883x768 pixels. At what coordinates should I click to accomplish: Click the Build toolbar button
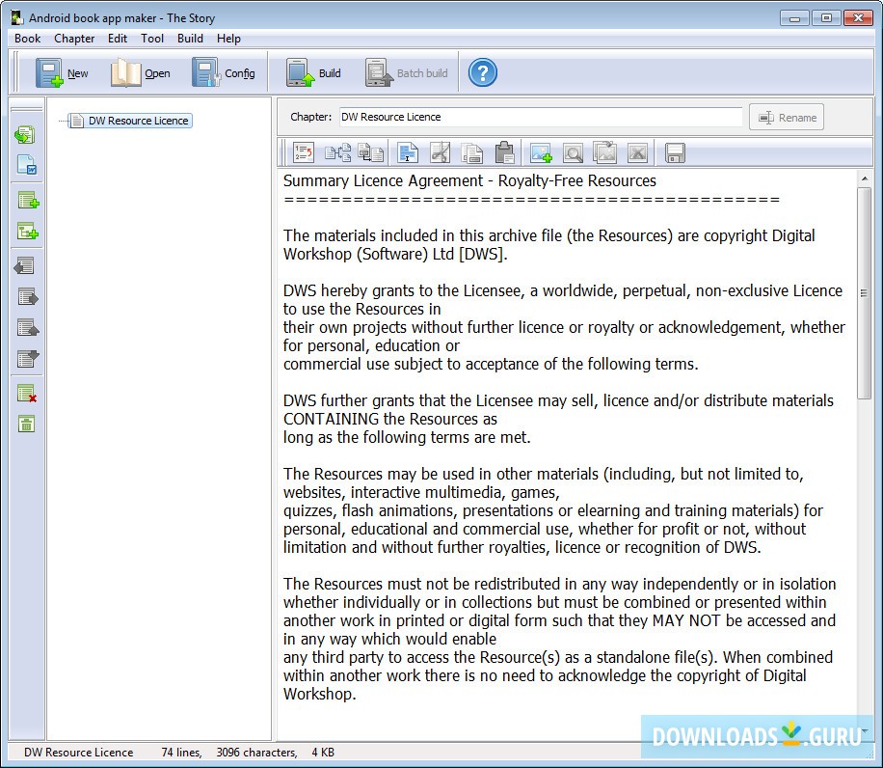tap(313, 73)
